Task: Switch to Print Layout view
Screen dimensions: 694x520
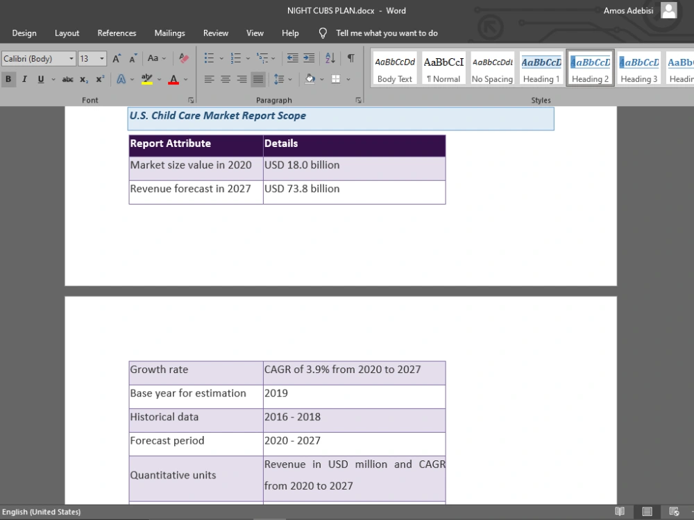Action: 647,512
